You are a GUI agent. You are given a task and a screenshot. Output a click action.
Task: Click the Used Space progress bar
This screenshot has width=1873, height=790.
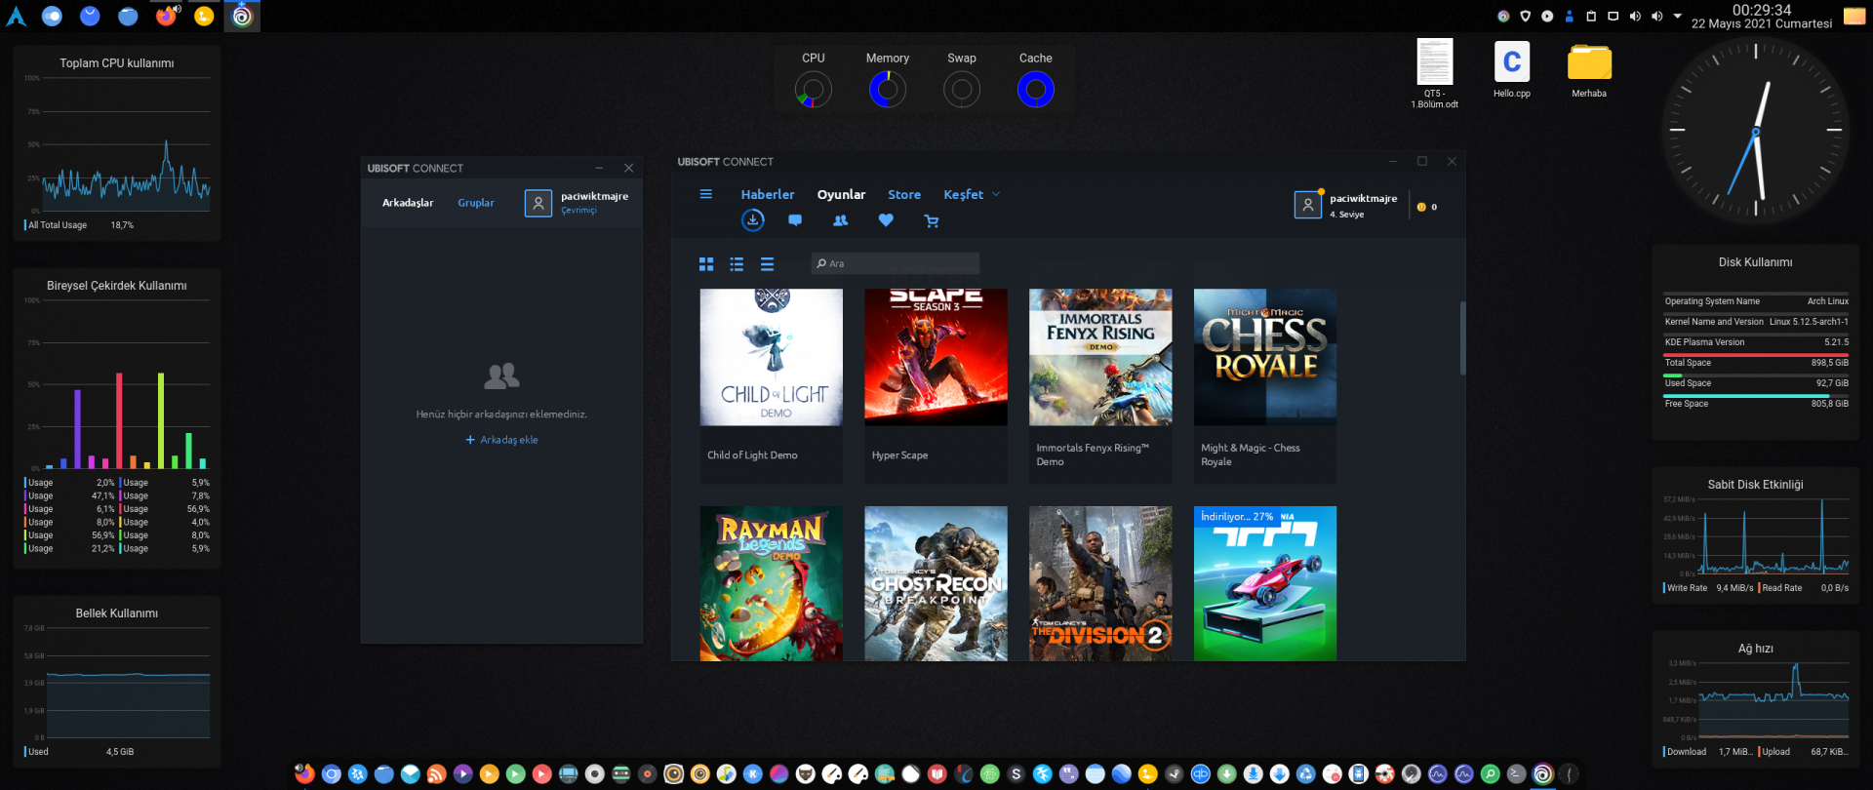pyautogui.click(x=1756, y=375)
